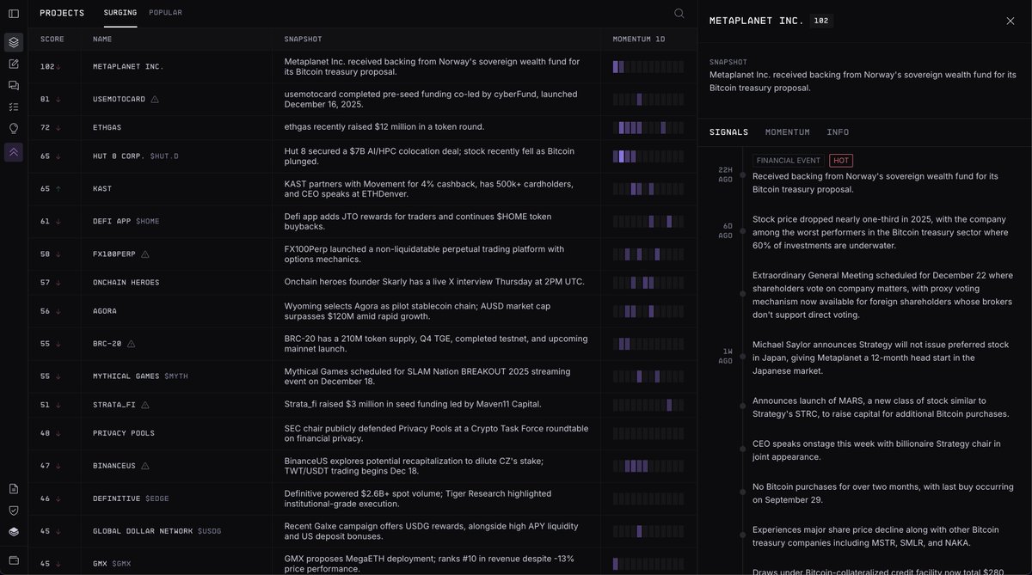Click Hut 8 Corp momentum bar chart
1032x575 pixels.
coord(648,156)
